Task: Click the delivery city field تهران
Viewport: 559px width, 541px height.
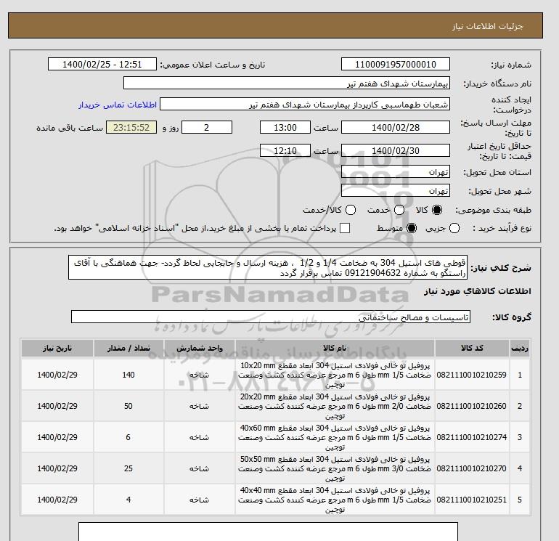Action: [396, 191]
